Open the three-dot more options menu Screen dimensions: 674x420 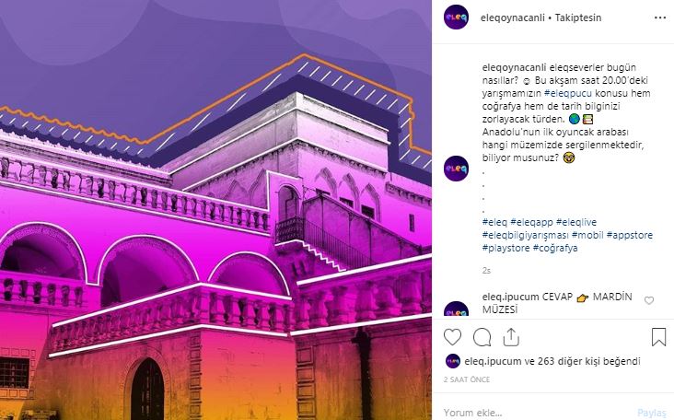coord(660,17)
